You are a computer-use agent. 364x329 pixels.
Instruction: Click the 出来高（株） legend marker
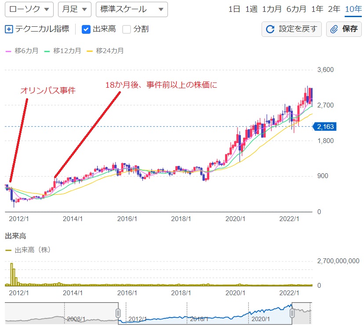point(8,250)
